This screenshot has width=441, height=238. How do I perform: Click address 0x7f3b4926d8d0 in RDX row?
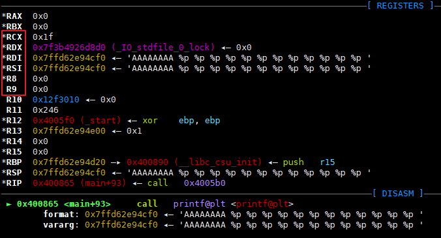point(69,47)
